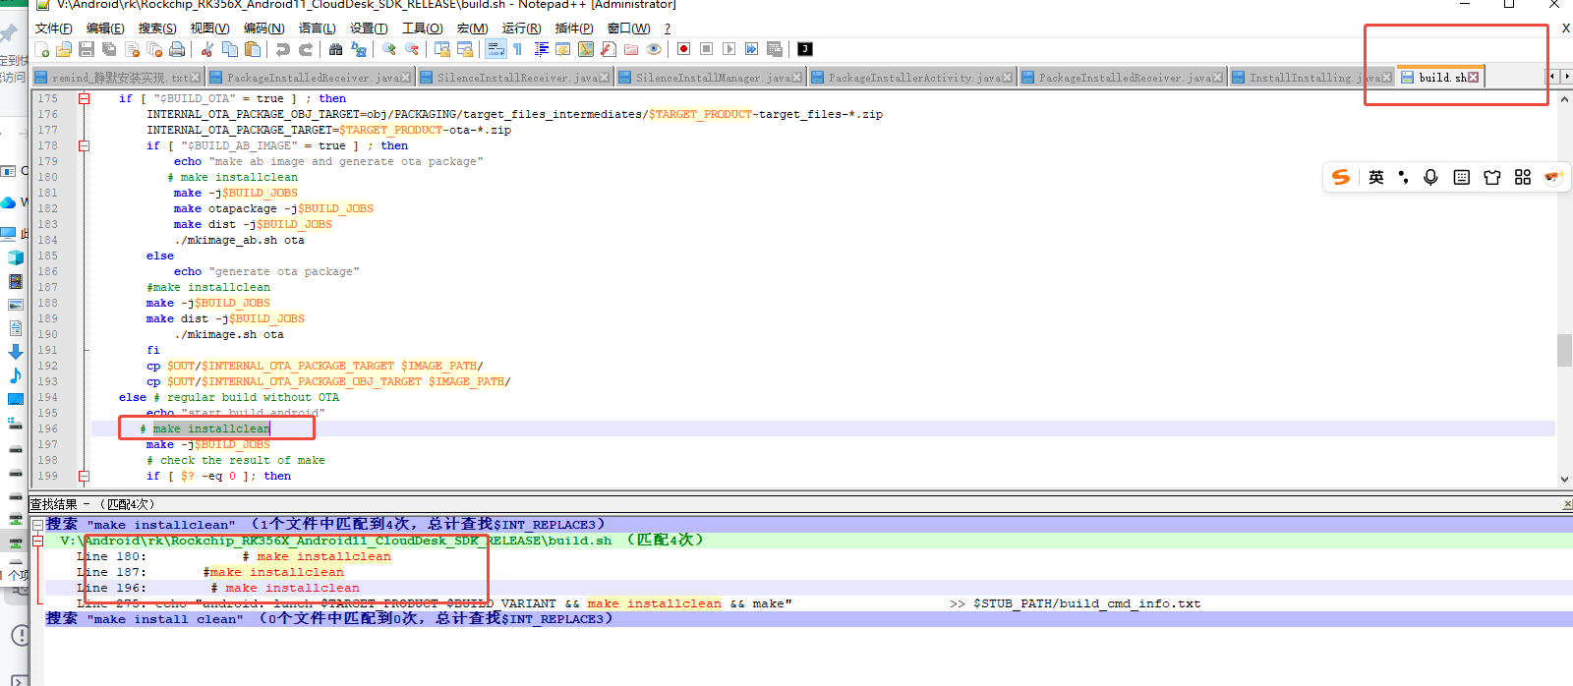1573x686 pixels.
Task: Toggle file monitoring eye icon
Action: [653, 49]
